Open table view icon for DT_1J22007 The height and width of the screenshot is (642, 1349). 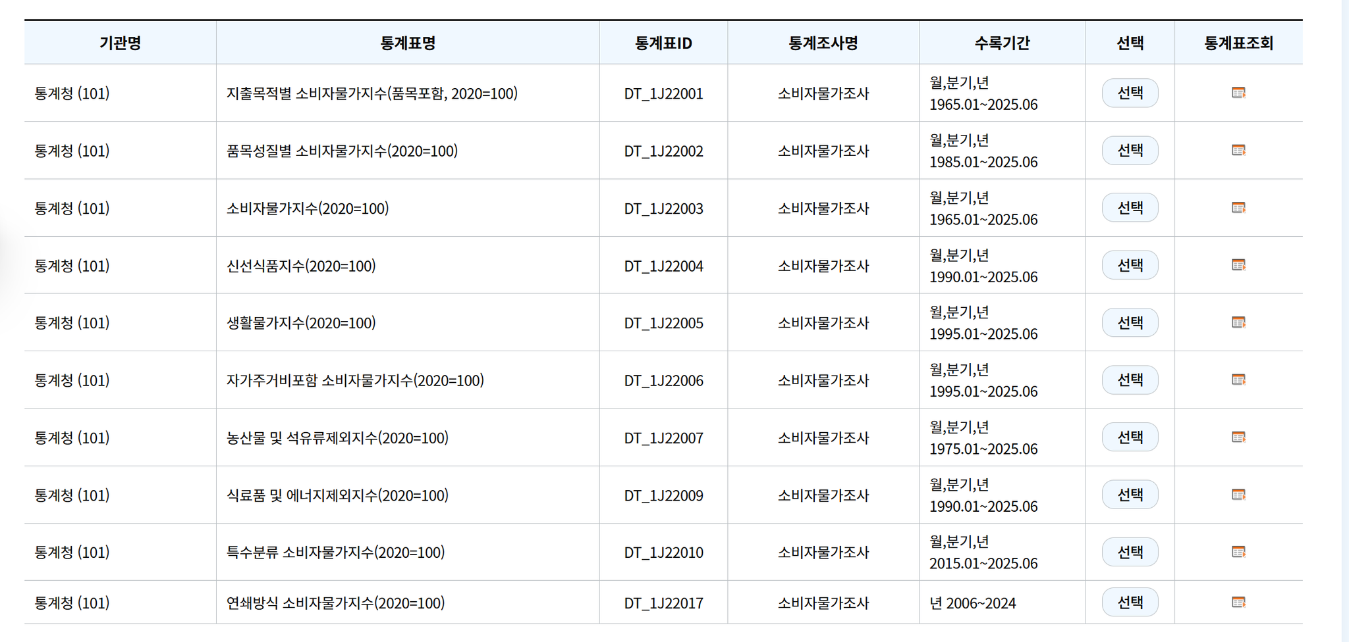pos(1238,437)
